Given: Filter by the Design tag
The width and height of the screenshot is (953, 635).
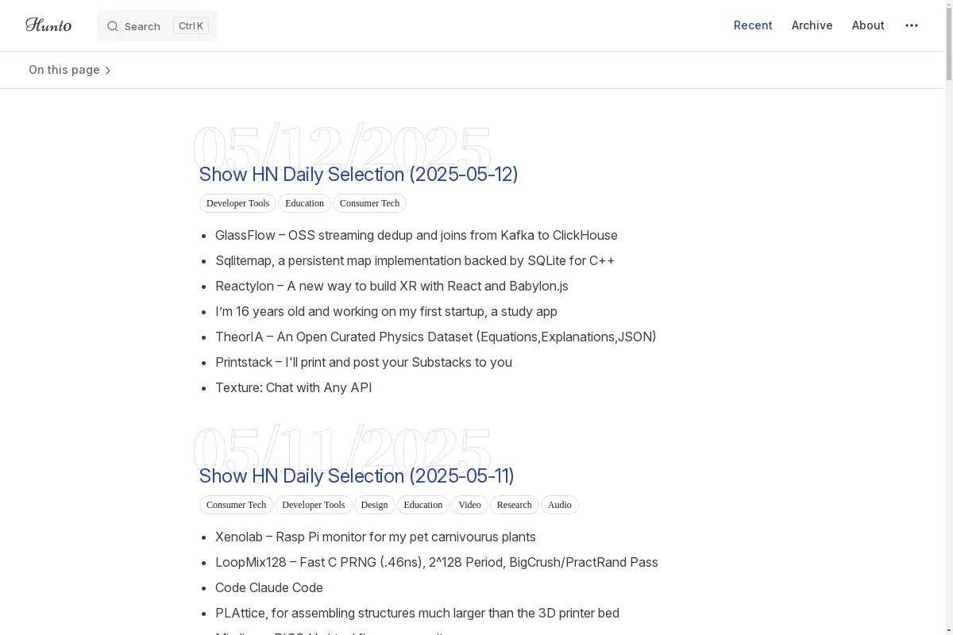Looking at the screenshot, I should (374, 505).
